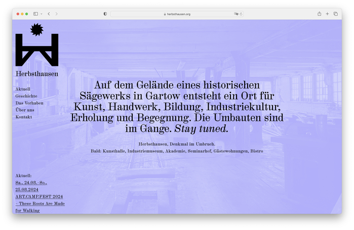Click the 'Aktuell:' label at bottom left
Viewport: 354px width, 230px height.
click(23, 176)
